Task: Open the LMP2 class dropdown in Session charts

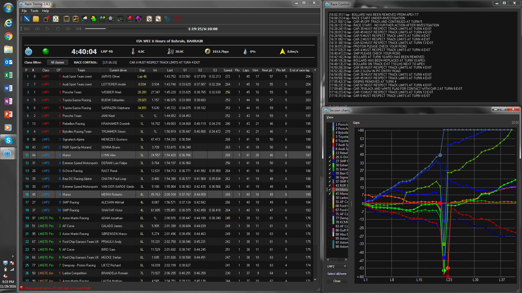Action: (337, 266)
